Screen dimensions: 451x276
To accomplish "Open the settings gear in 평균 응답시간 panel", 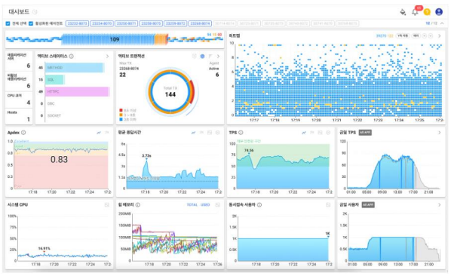I will (218, 133).
